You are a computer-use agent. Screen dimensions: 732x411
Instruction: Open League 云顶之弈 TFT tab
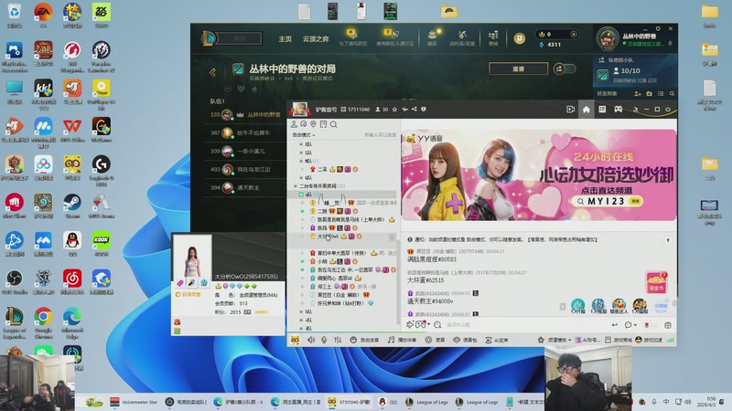tap(316, 38)
